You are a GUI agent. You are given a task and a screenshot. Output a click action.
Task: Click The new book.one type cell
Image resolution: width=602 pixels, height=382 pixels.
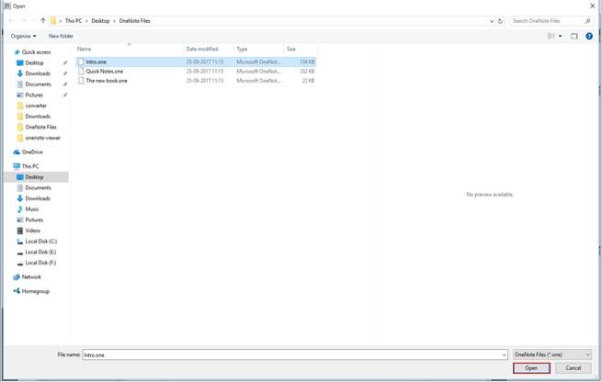pyautogui.click(x=258, y=81)
